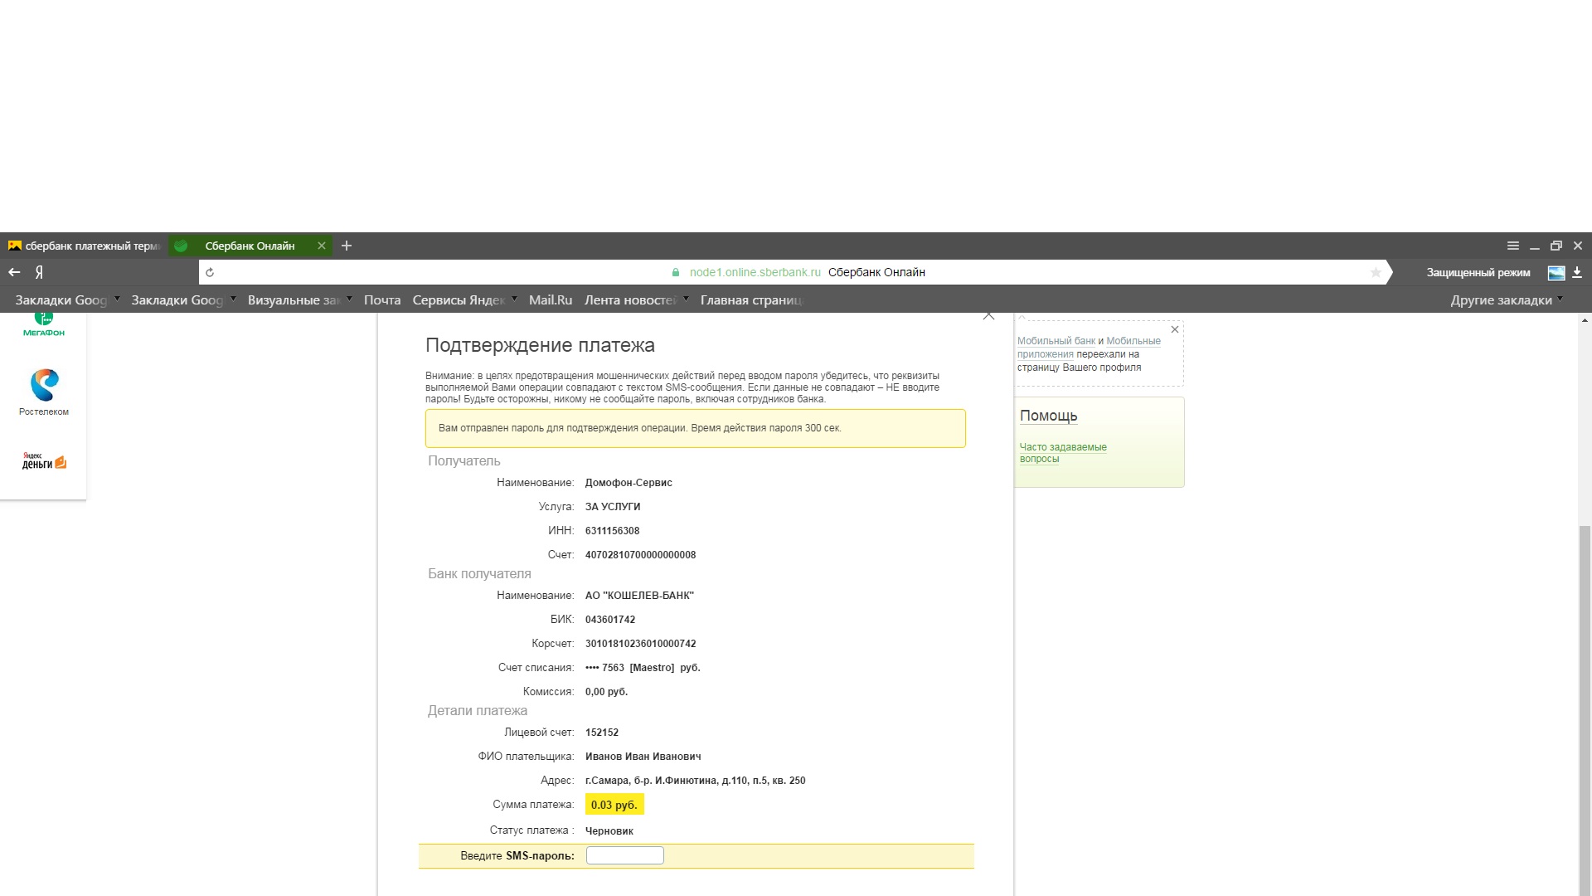Select the MegaFon provider icon

pos(44,324)
